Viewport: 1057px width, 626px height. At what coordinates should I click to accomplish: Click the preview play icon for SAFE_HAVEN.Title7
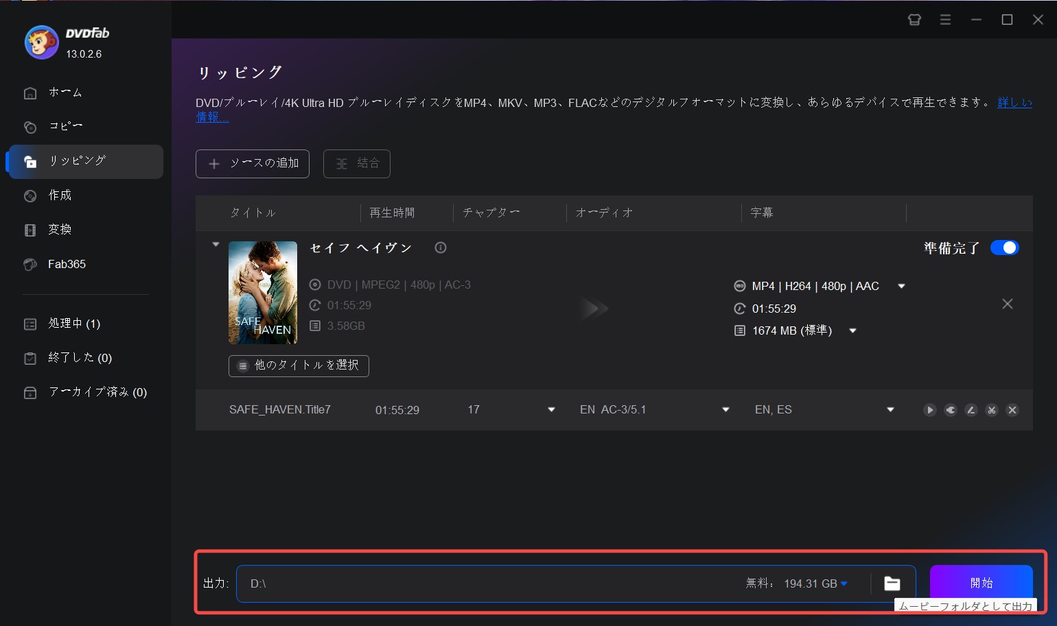929,410
